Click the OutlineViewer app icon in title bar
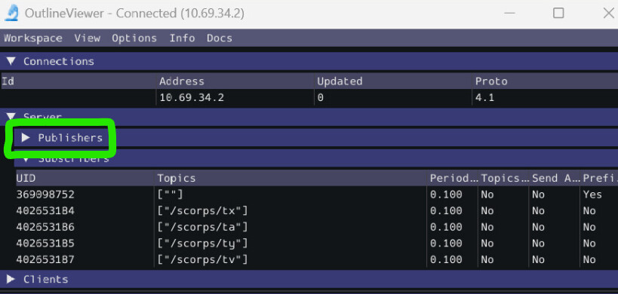 [11, 13]
